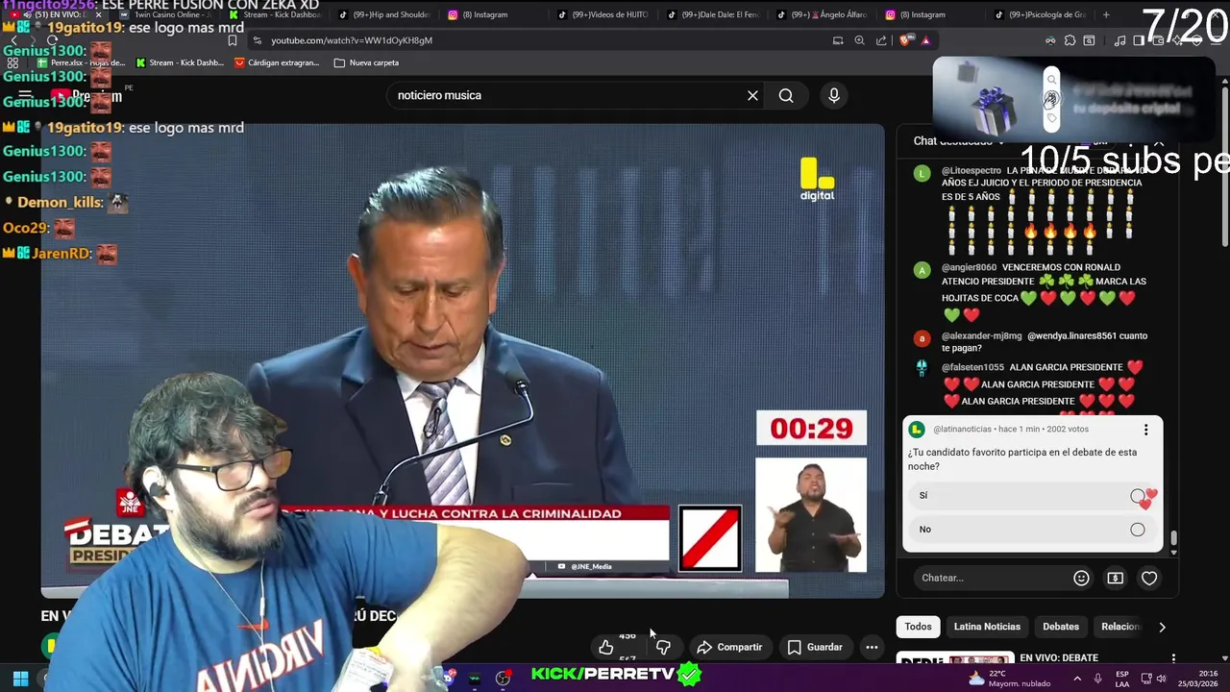Focus the 'Chatear...' message field
1230x692 pixels.
[990, 578]
